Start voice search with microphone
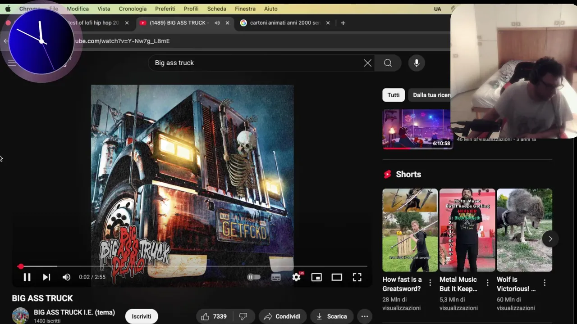 (x=417, y=63)
